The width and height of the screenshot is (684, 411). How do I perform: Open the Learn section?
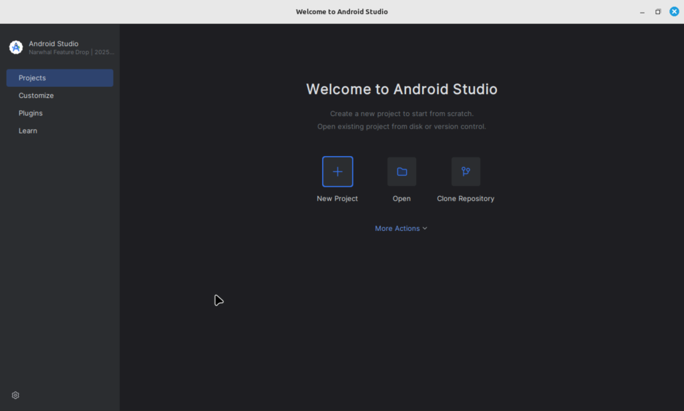pyautogui.click(x=28, y=130)
